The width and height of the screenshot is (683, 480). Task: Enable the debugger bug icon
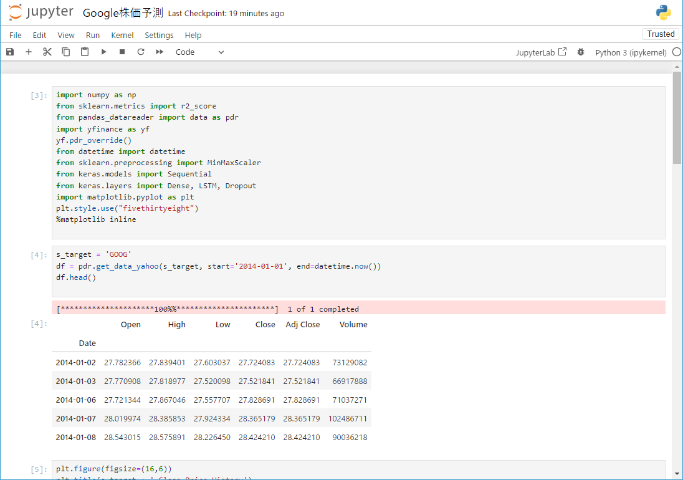581,52
